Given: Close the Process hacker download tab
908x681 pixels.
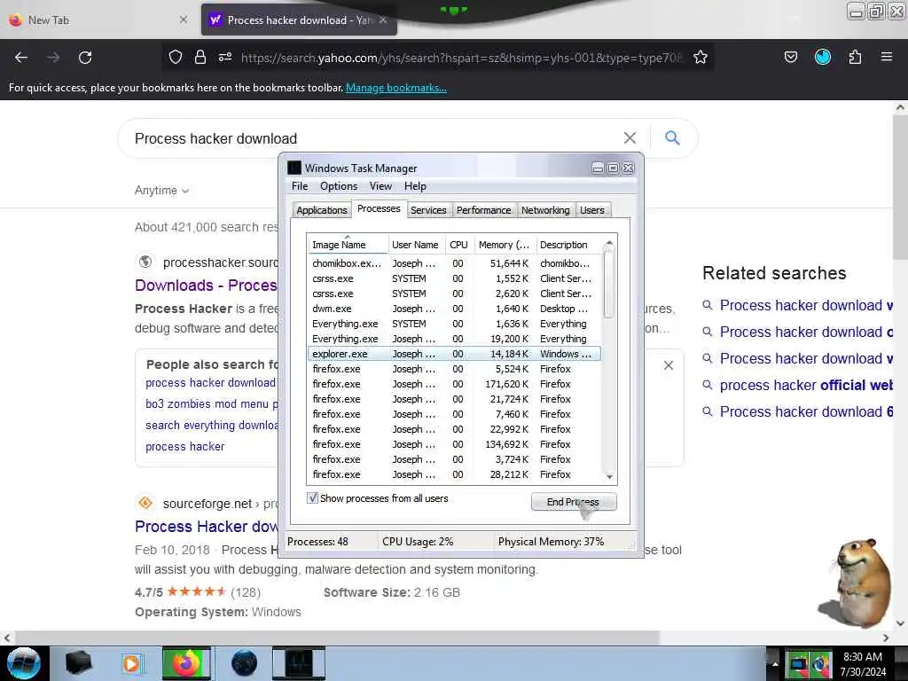Looking at the screenshot, I should point(383,20).
